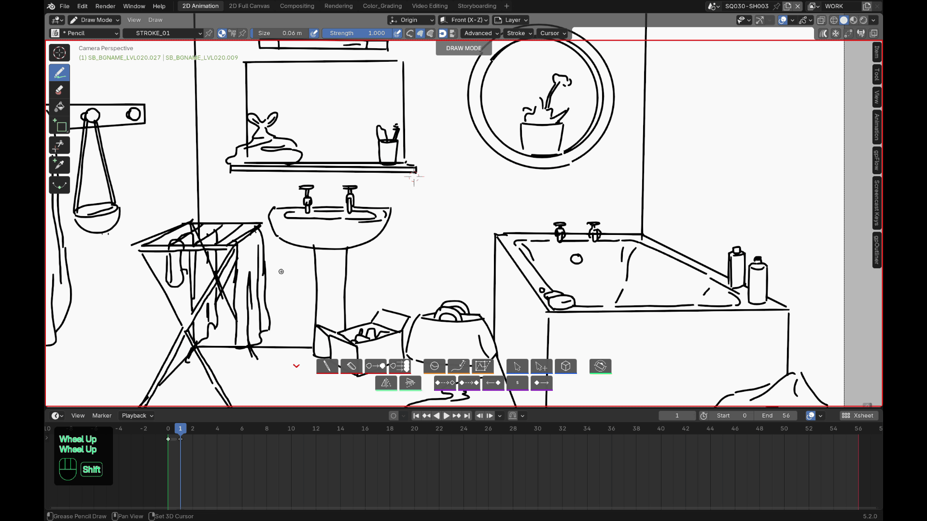Screen dimensions: 927x521
Task: Switch to the Storyboarding workspace tab
Action: tap(477, 6)
